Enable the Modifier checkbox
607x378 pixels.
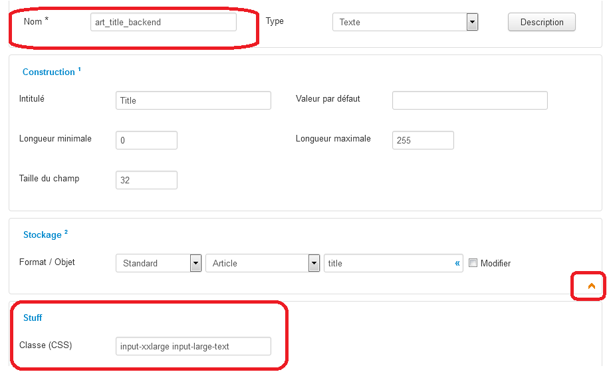[x=473, y=262]
